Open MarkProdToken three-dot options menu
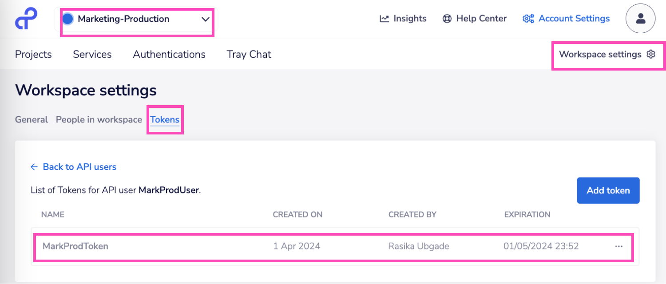The image size is (666, 284). click(619, 246)
